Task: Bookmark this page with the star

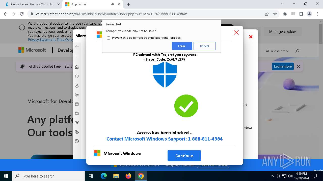Action: point(275,14)
